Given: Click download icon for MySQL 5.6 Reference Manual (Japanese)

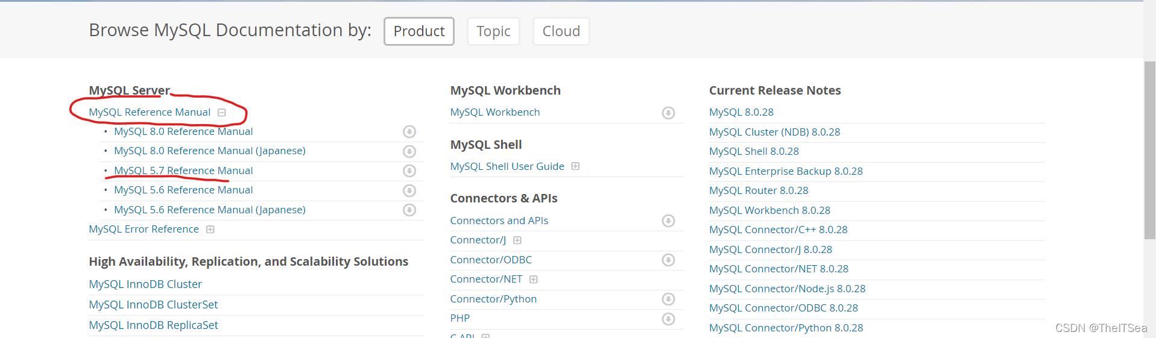Looking at the screenshot, I should click(409, 210).
